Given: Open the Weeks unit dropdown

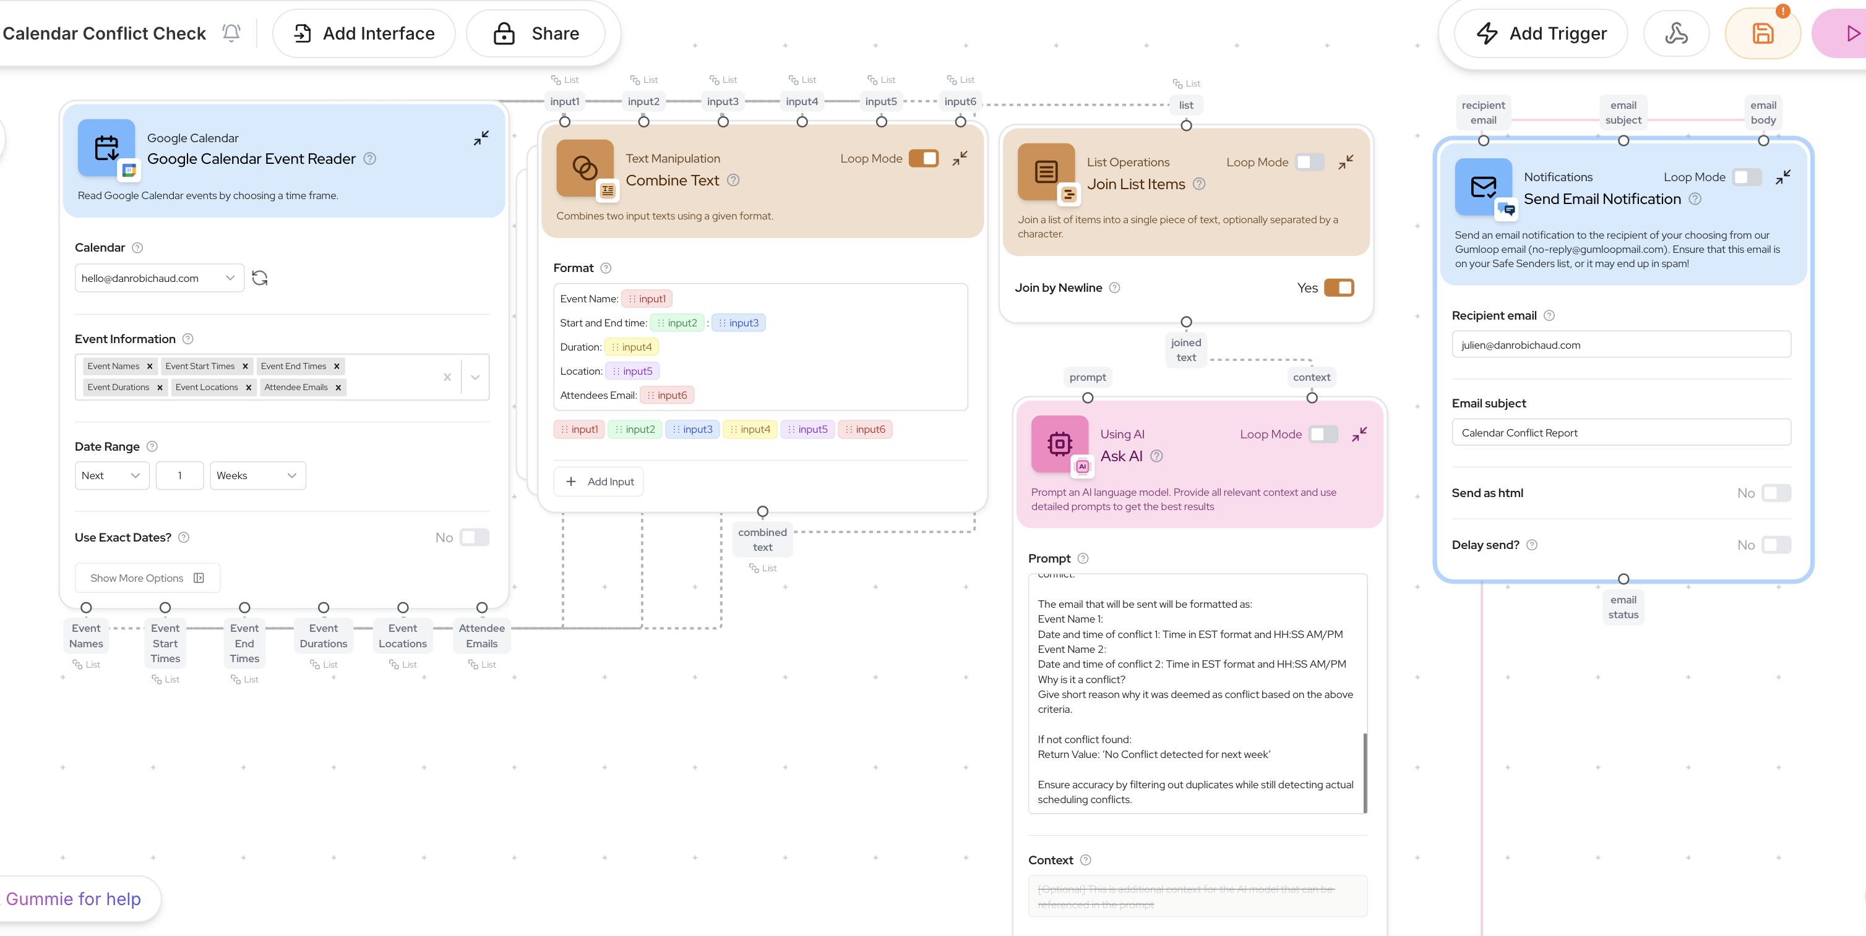Looking at the screenshot, I should tap(257, 475).
